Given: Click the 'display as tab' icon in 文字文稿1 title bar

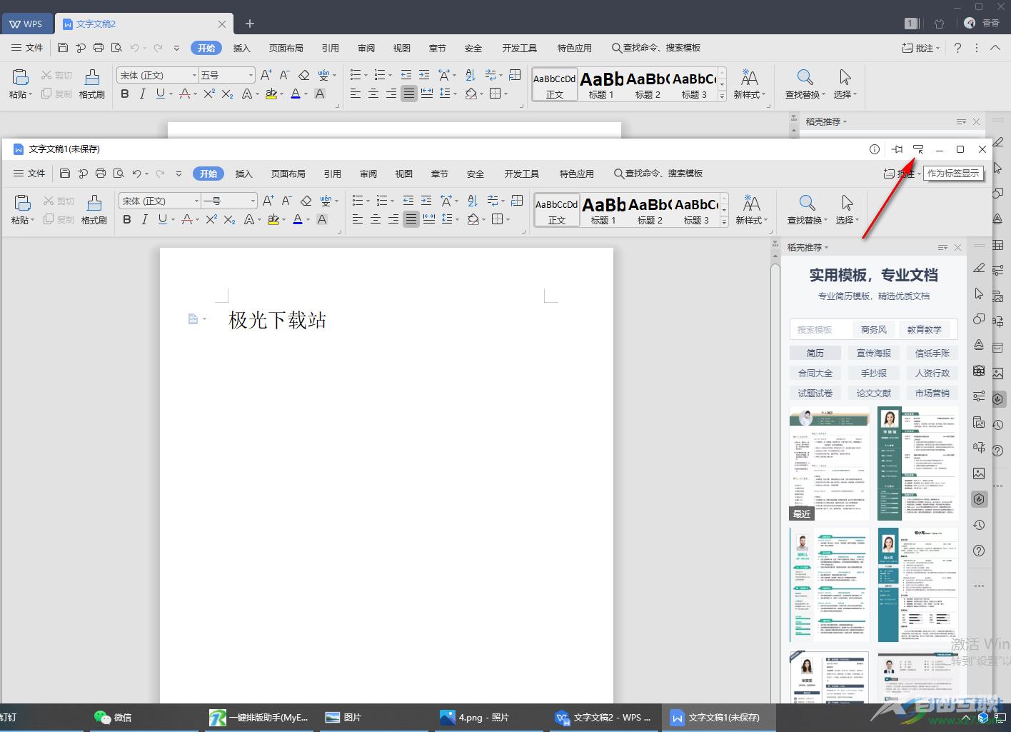Looking at the screenshot, I should (919, 149).
